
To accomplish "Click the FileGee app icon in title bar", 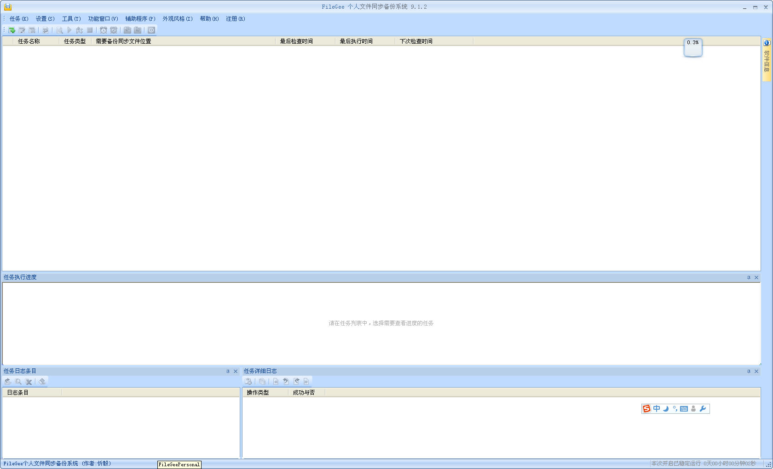I will [8, 7].
